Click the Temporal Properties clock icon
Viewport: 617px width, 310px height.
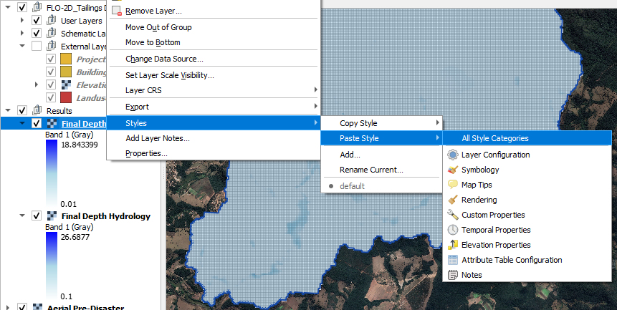click(452, 230)
